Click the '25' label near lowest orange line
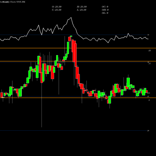156x156 pixels. pos(148,96)
